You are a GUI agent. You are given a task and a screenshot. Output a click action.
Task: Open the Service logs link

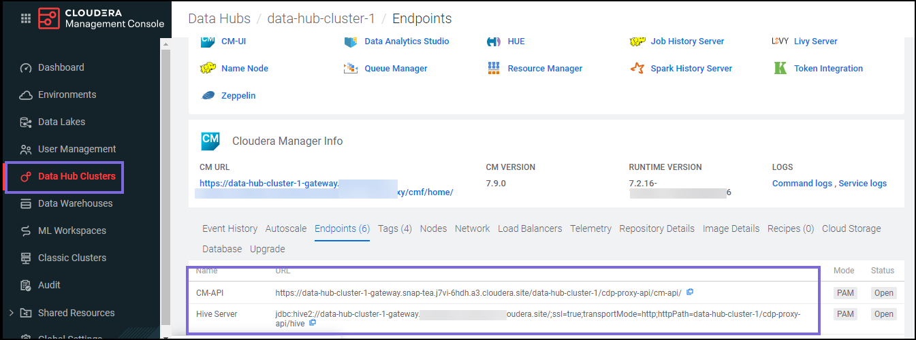pyautogui.click(x=862, y=183)
